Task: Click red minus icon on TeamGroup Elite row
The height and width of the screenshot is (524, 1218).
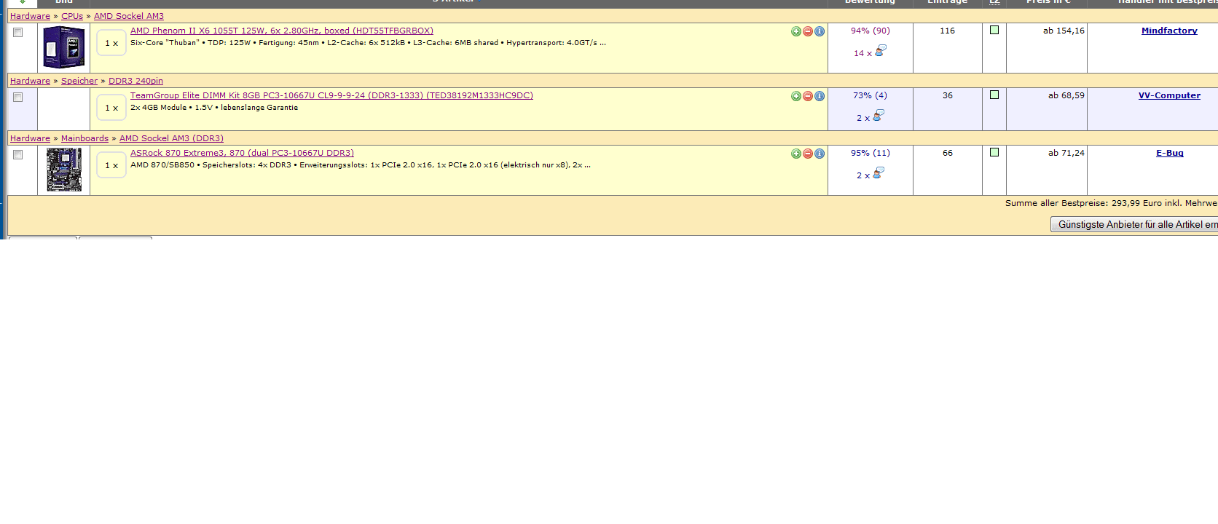Action: (808, 96)
